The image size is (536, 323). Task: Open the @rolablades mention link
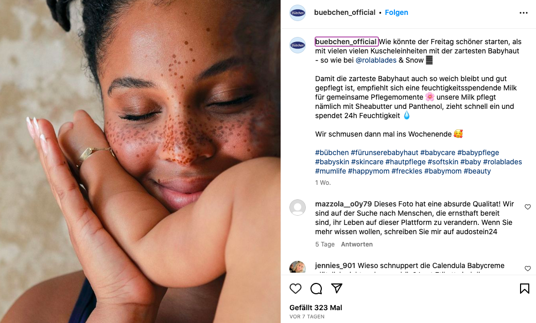[376, 60]
